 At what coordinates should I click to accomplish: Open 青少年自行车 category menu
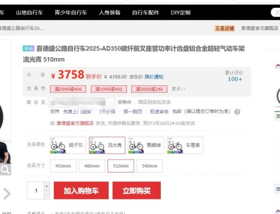(71, 12)
